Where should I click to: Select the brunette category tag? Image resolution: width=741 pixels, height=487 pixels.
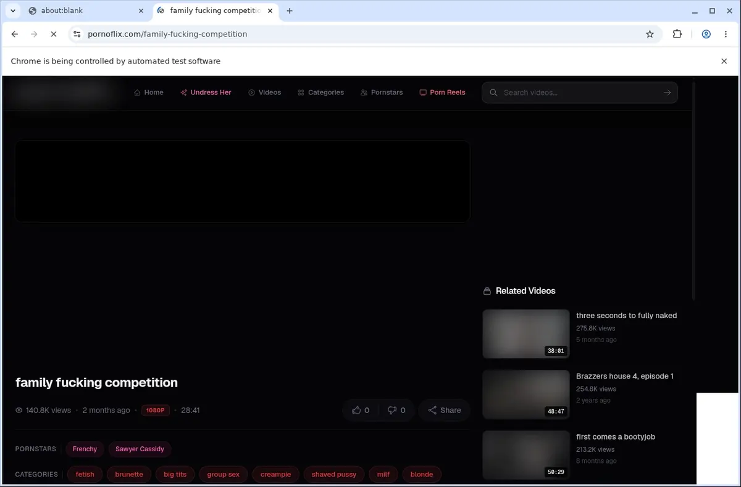pyautogui.click(x=129, y=474)
